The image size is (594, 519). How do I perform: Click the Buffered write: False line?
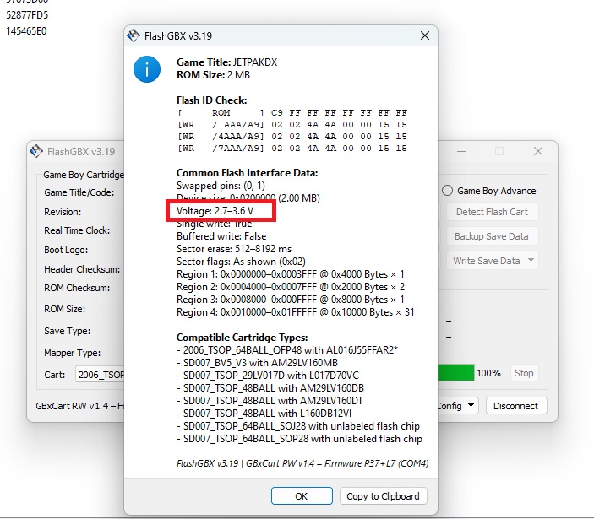(221, 236)
